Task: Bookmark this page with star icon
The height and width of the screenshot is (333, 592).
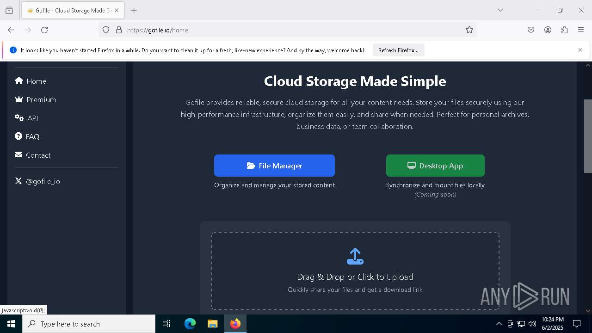Action: [x=469, y=30]
